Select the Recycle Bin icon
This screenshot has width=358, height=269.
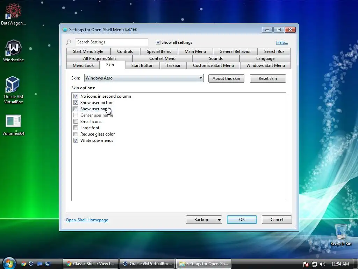coord(341,234)
